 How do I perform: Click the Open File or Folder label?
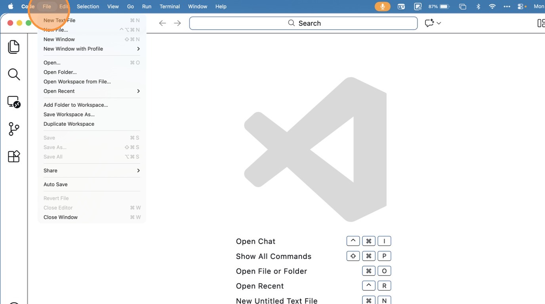pos(271,271)
